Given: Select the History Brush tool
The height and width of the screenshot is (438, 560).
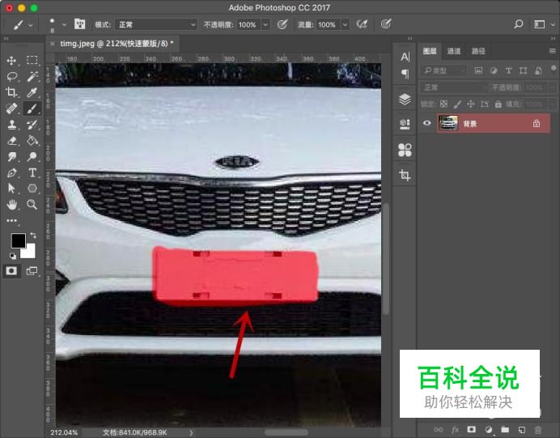Looking at the screenshot, I should tap(32, 125).
